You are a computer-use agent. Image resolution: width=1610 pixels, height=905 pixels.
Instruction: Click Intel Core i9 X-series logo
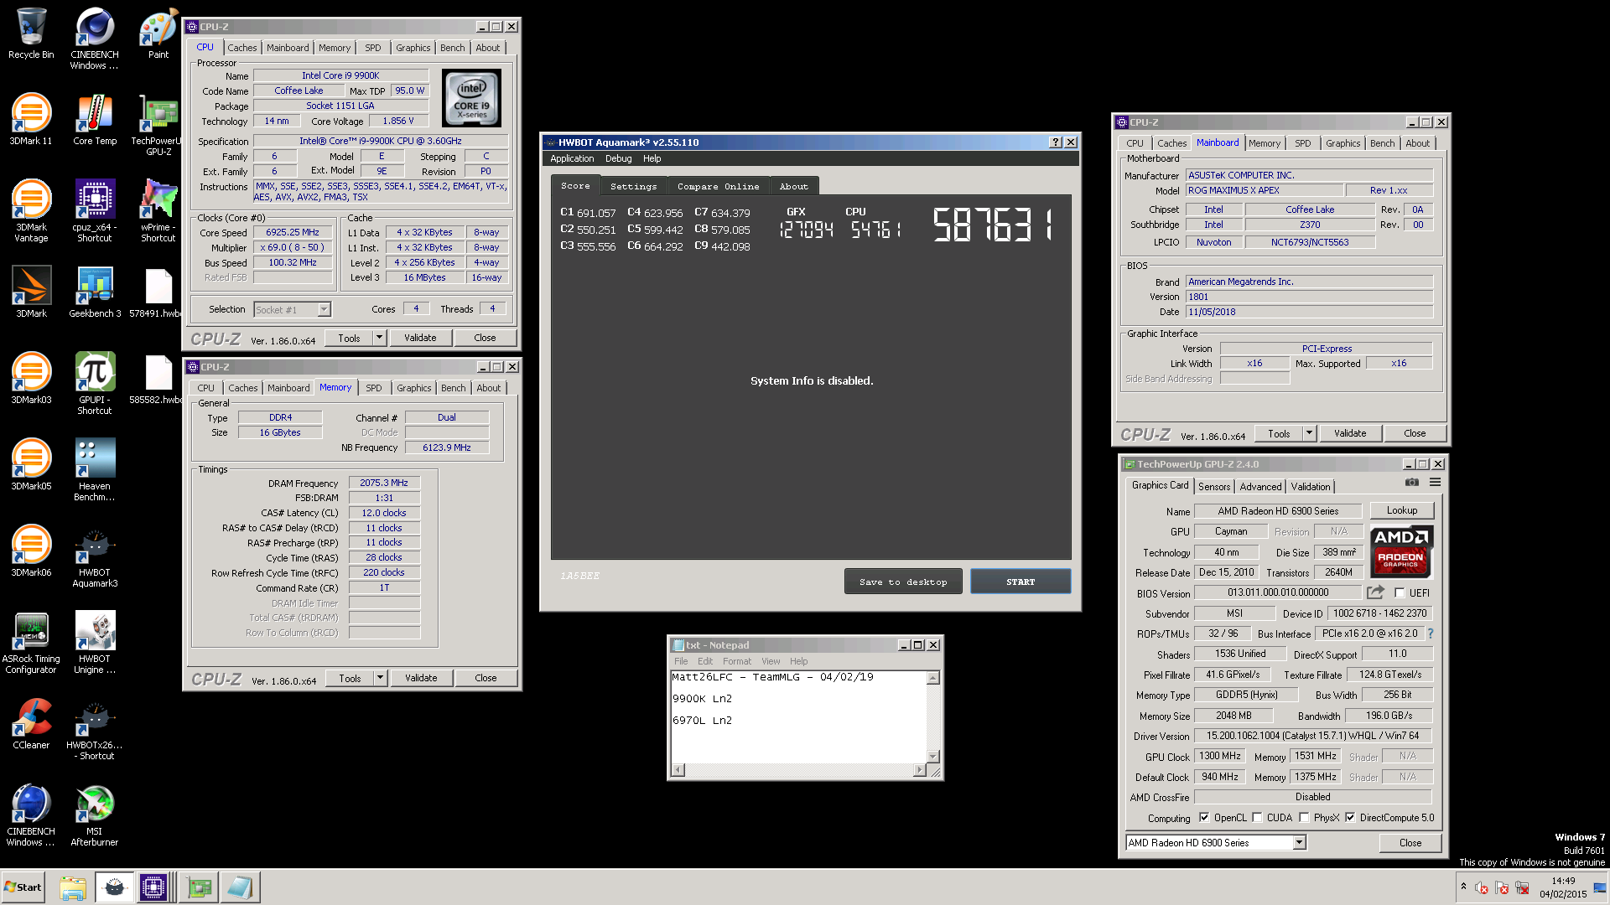click(471, 98)
